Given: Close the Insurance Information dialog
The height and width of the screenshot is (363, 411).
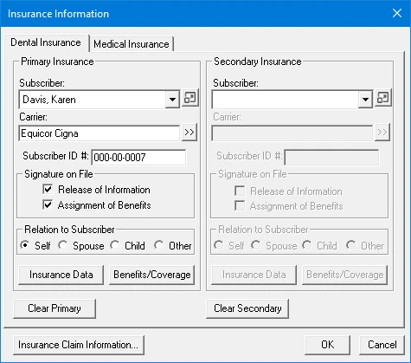Looking at the screenshot, I should coord(397,13).
